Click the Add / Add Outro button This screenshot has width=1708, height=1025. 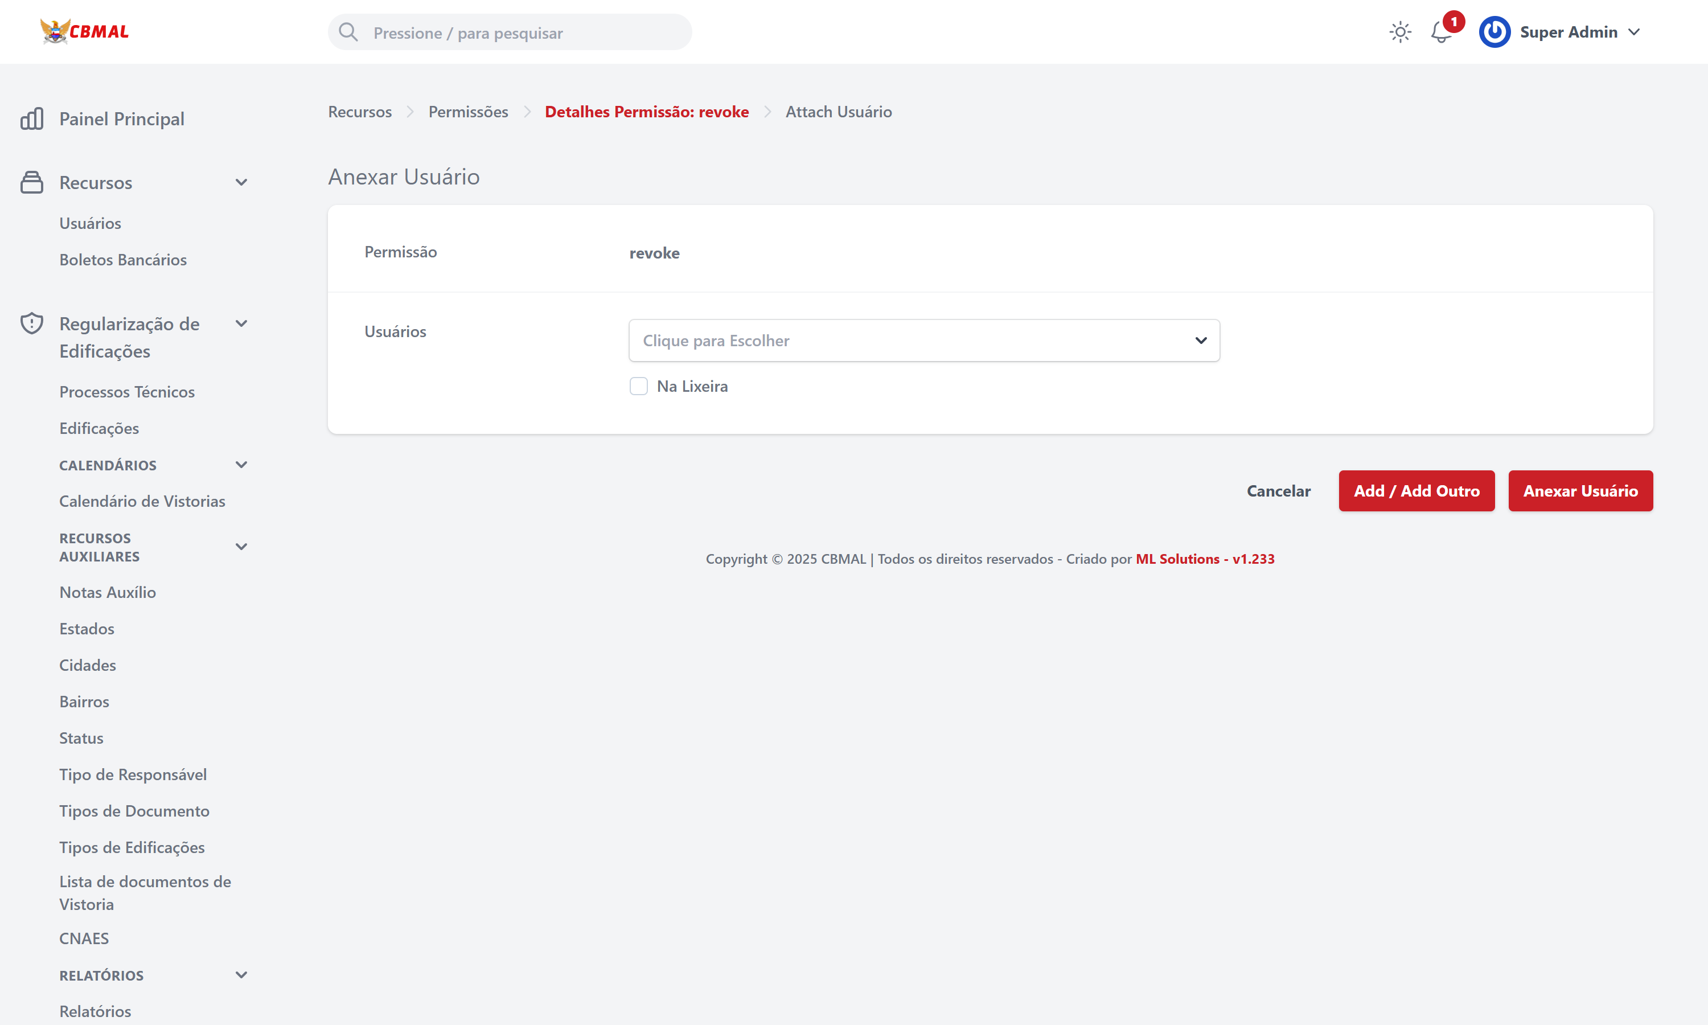click(x=1416, y=491)
